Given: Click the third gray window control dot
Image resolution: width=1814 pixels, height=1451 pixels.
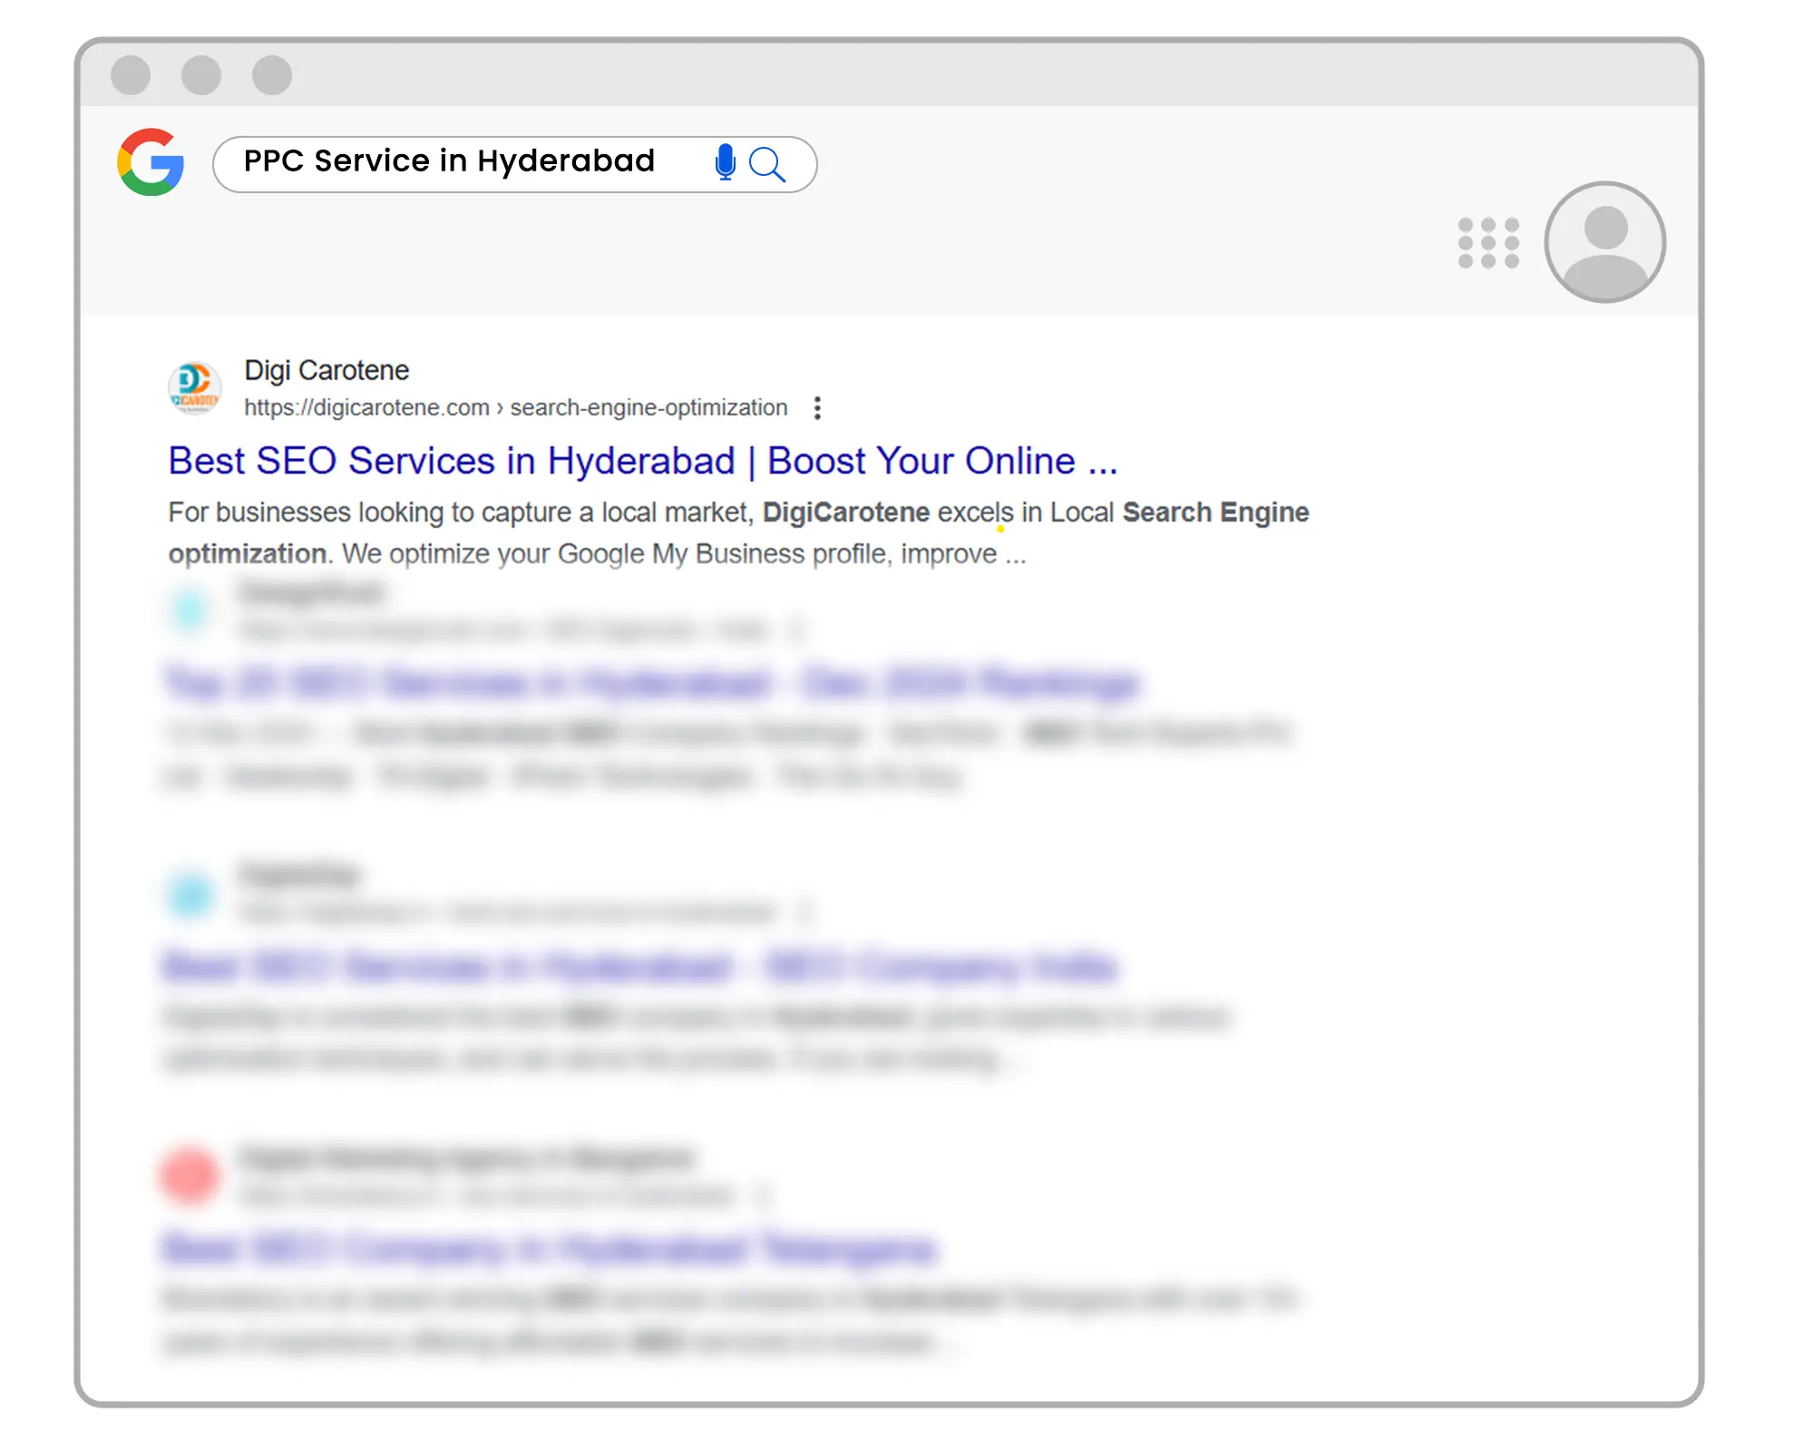Looking at the screenshot, I should click(272, 75).
